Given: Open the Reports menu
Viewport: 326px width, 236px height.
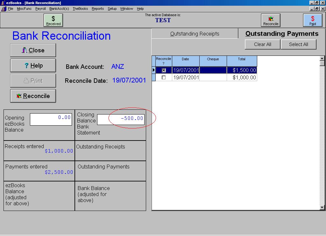Looking at the screenshot, I should point(98,9).
